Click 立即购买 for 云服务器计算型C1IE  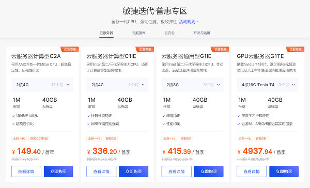coord(133,171)
